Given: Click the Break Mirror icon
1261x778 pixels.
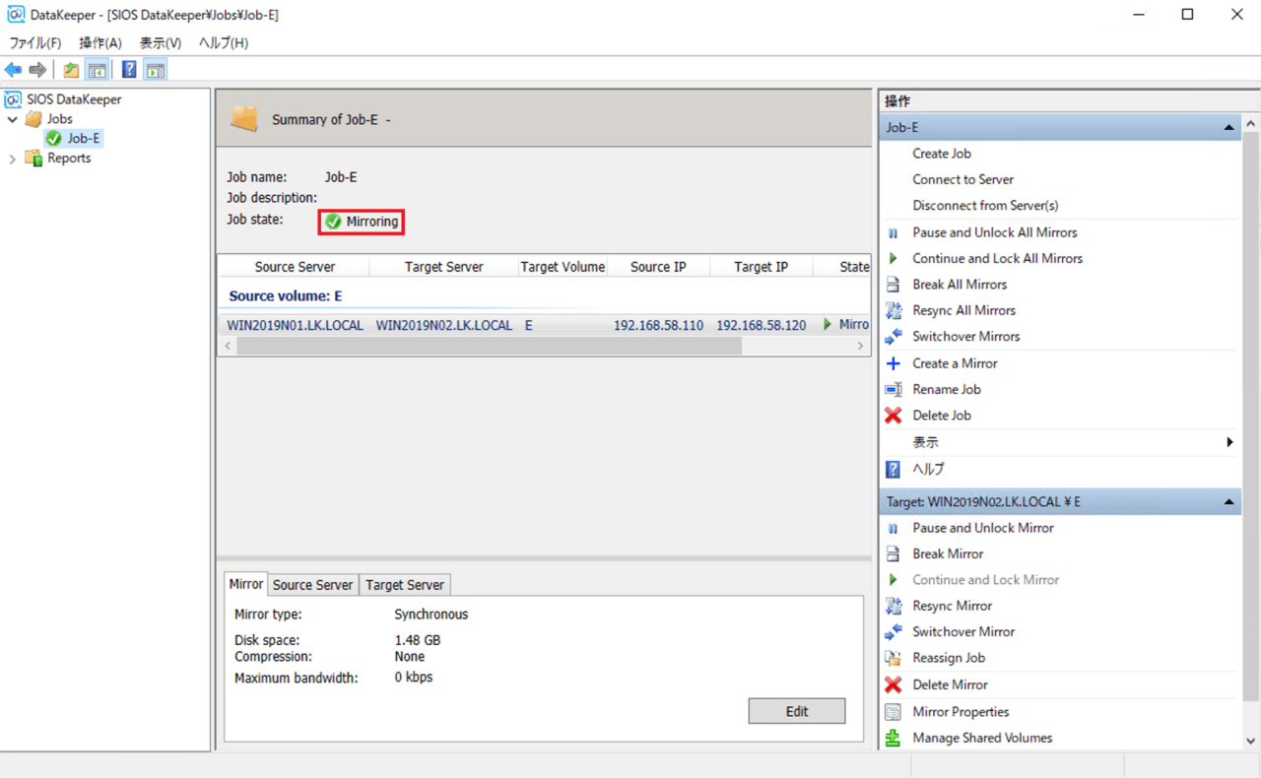Looking at the screenshot, I should click(893, 554).
